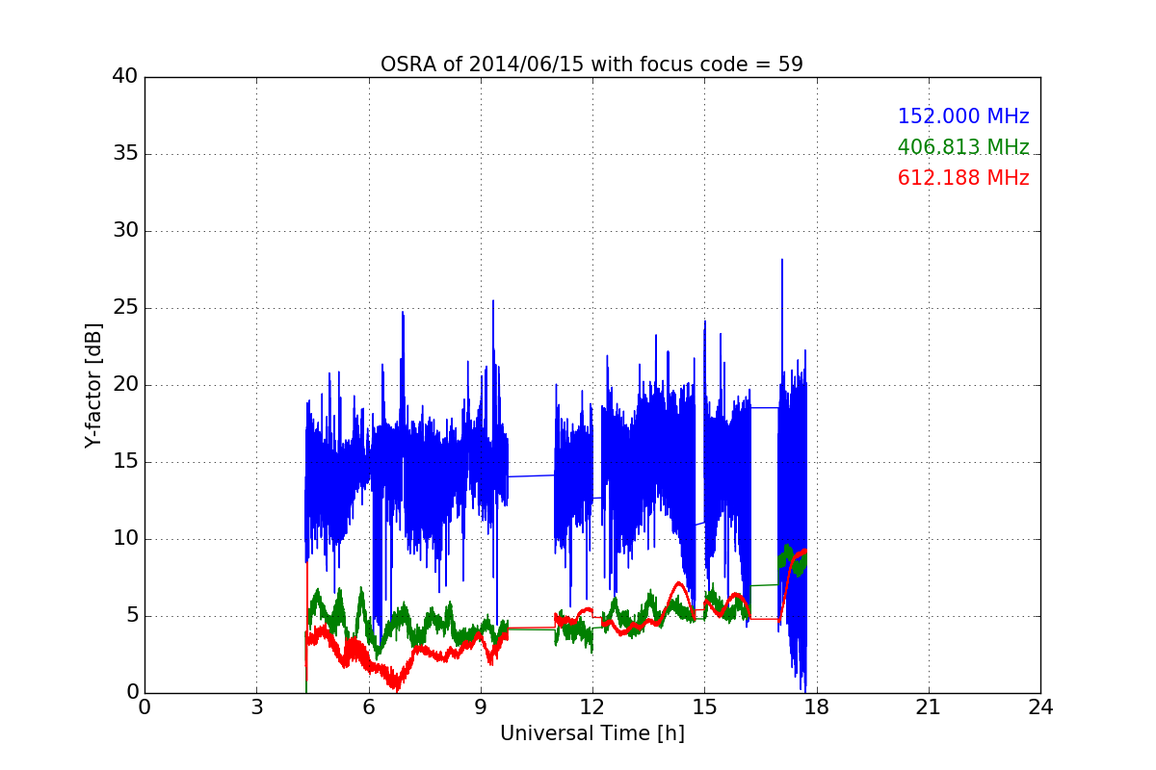The height and width of the screenshot is (770, 1156).
Task: Select the '612.188 MHz' legend label
Action: pos(963,178)
